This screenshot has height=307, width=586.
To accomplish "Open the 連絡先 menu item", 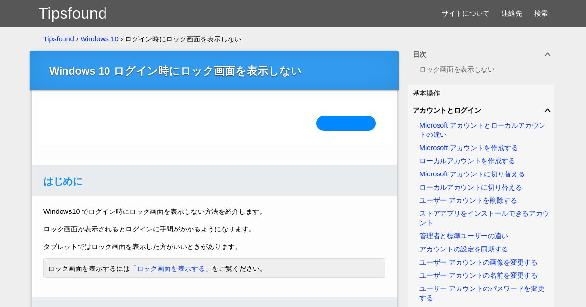I will point(512,14).
